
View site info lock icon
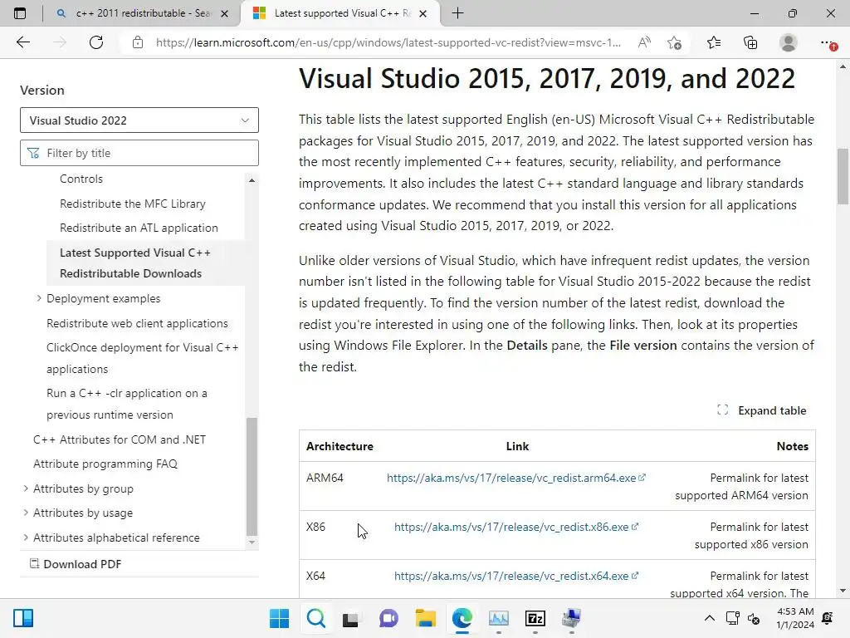click(138, 42)
